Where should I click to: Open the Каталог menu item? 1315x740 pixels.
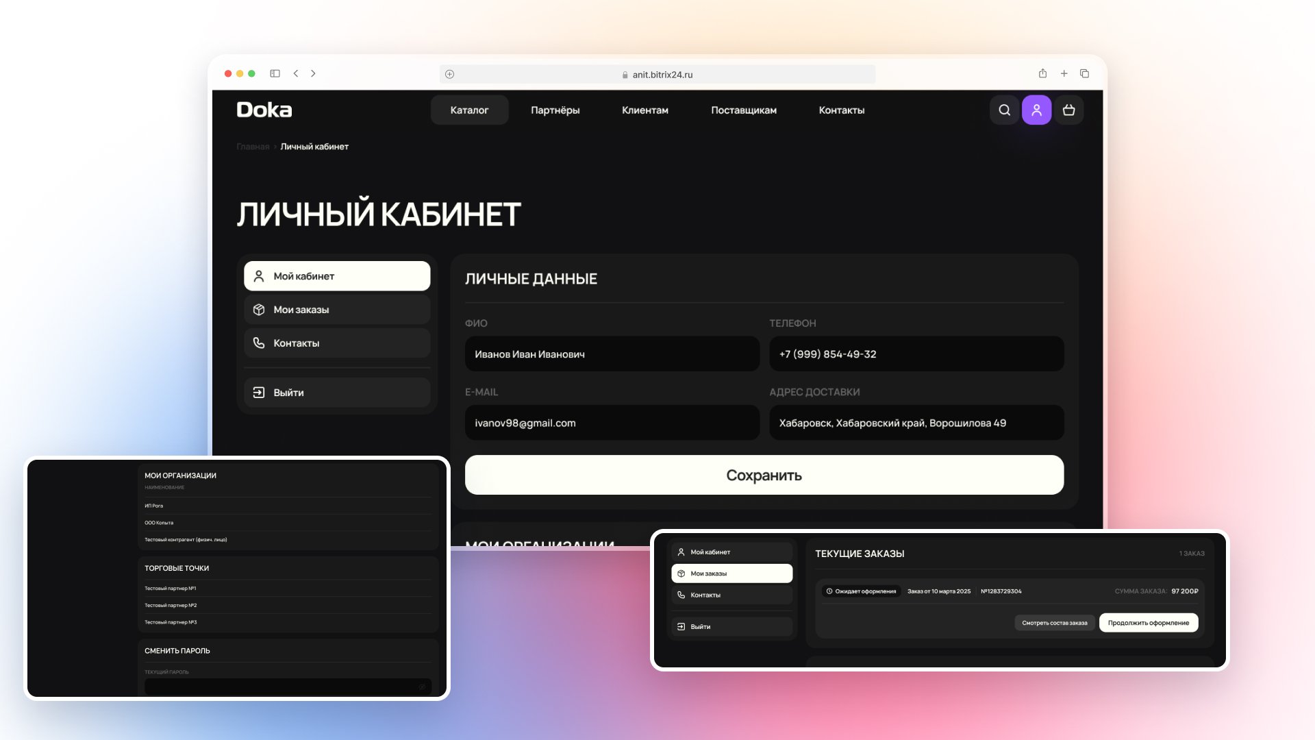click(x=469, y=110)
